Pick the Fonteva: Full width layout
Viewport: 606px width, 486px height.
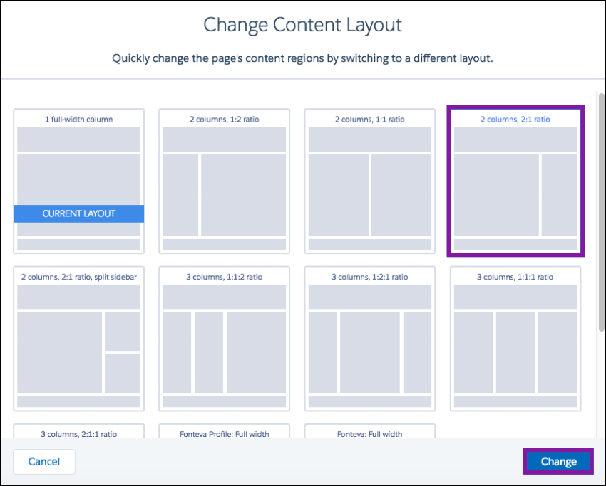pyautogui.click(x=370, y=430)
